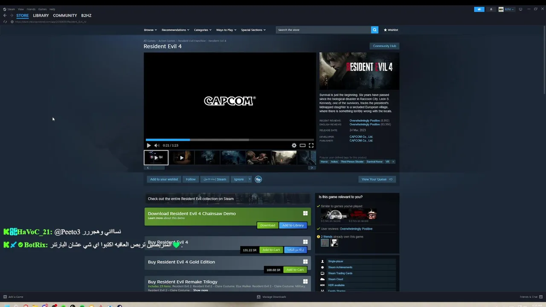The image size is (546, 307).
Task: Click the Community Hub button
Action: pyautogui.click(x=384, y=46)
